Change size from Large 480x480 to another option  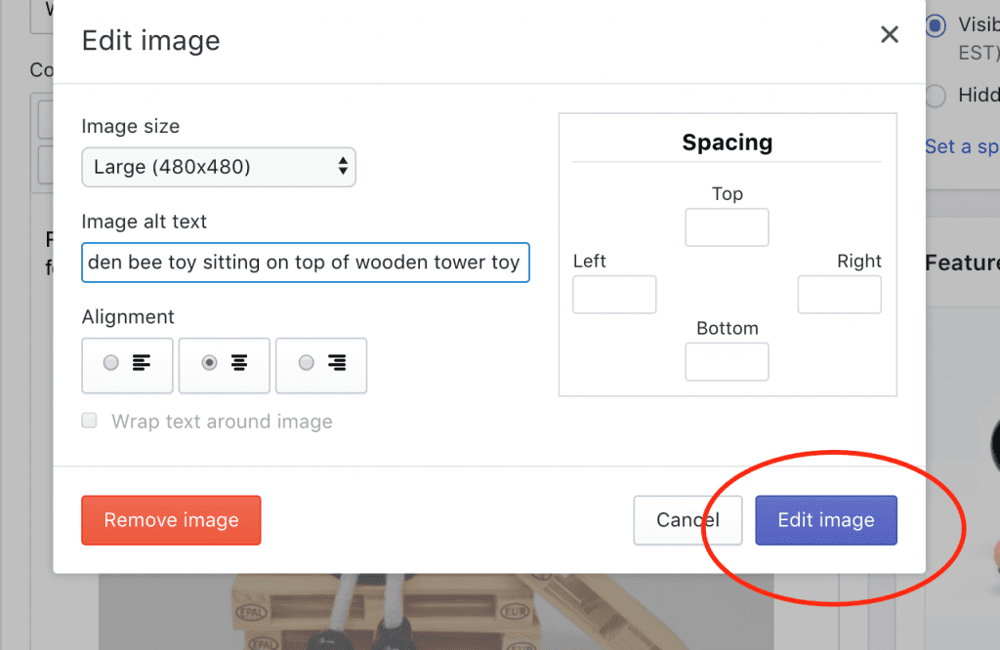[x=218, y=167]
